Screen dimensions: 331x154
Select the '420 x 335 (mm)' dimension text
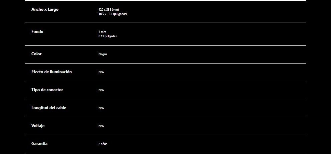coord(108,10)
